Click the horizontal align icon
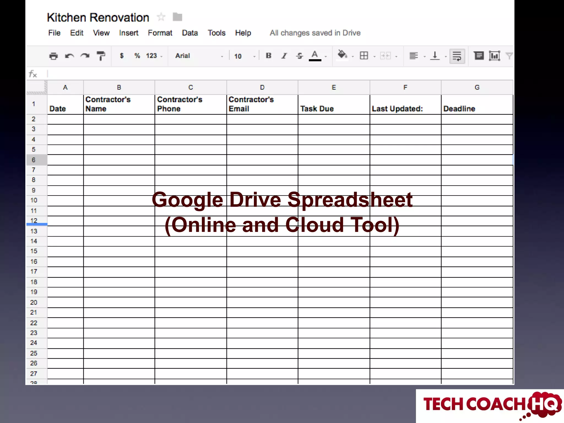The image size is (564, 423). coord(413,56)
